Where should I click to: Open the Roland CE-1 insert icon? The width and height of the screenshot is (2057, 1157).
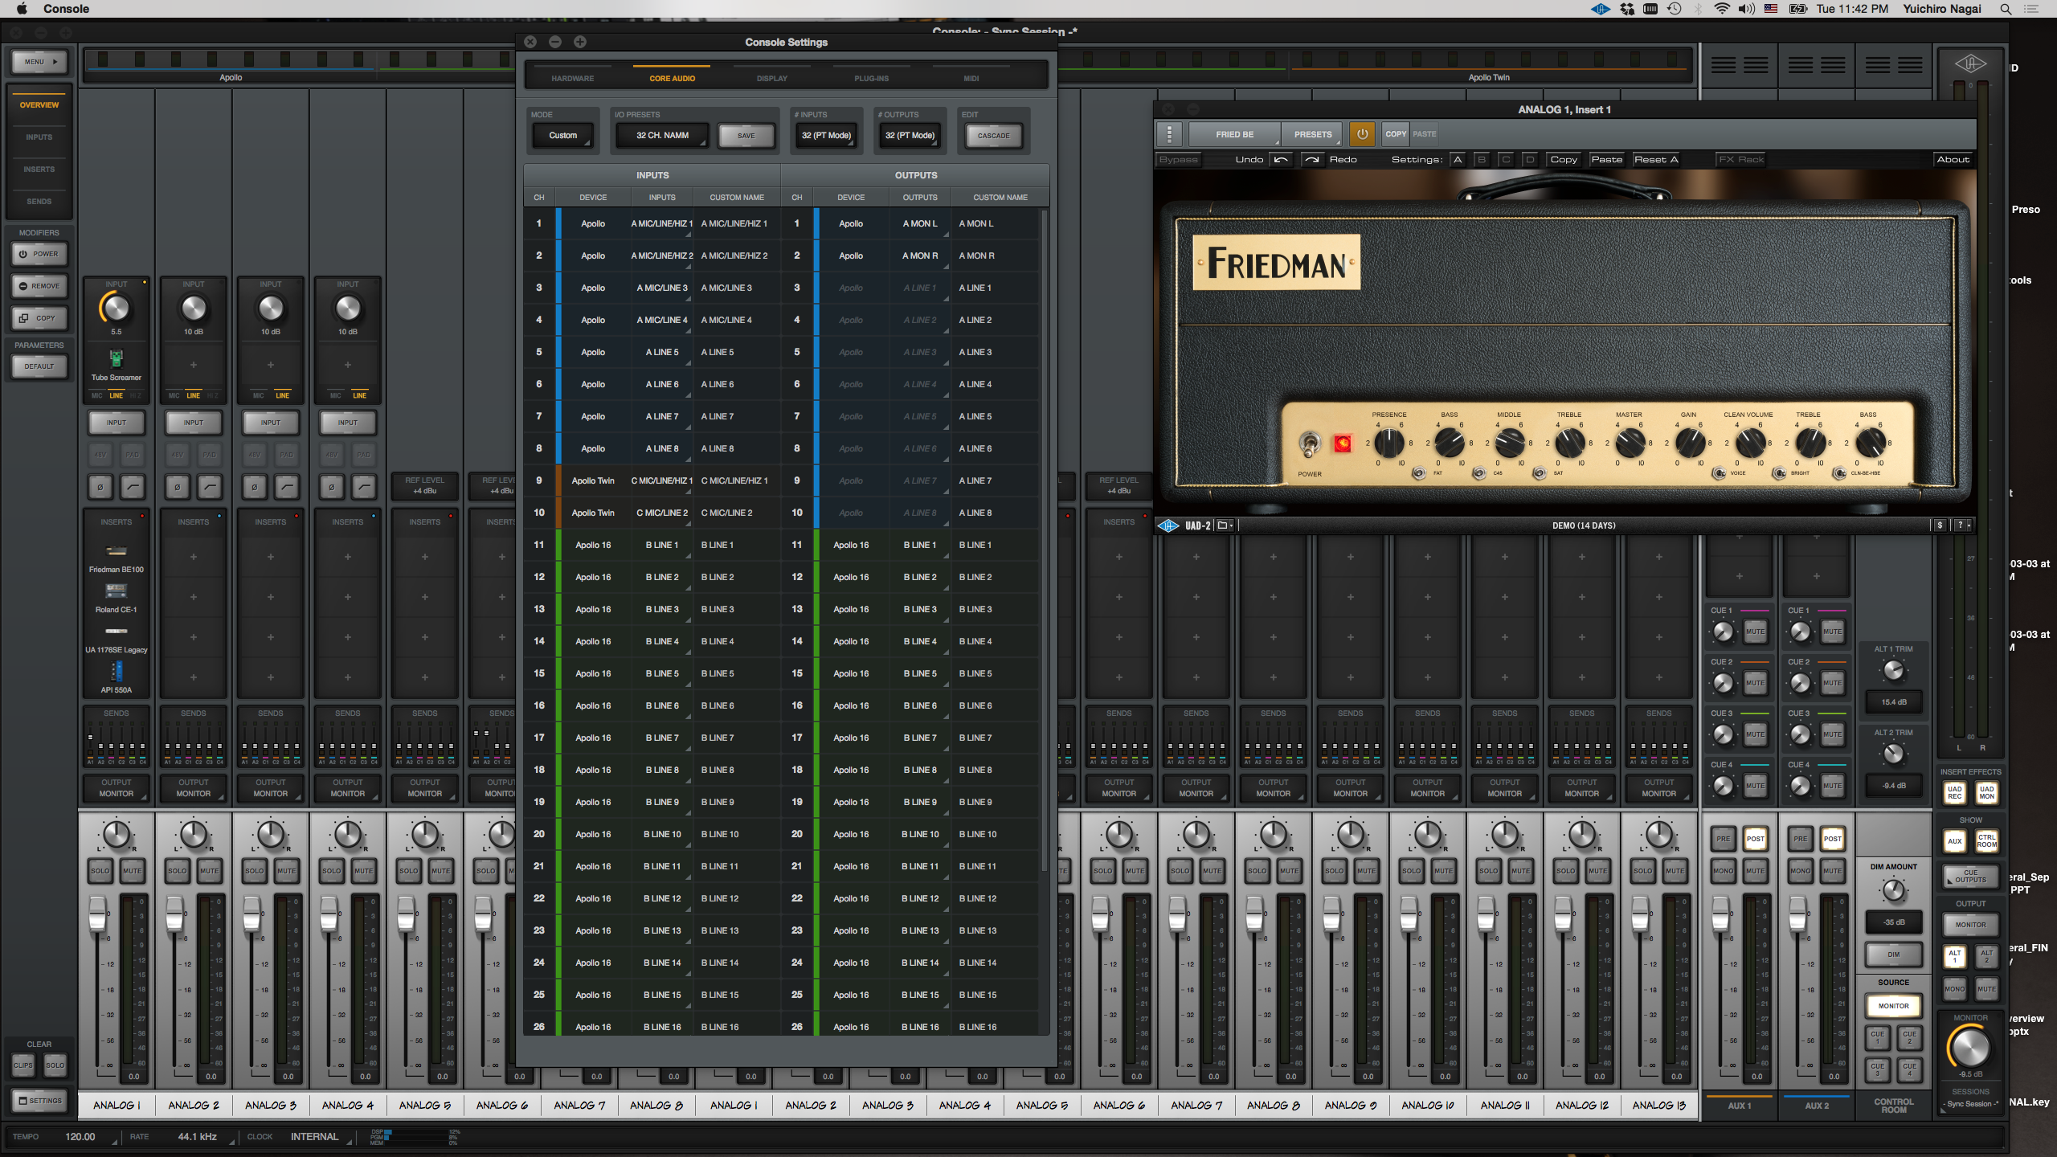coord(116,591)
